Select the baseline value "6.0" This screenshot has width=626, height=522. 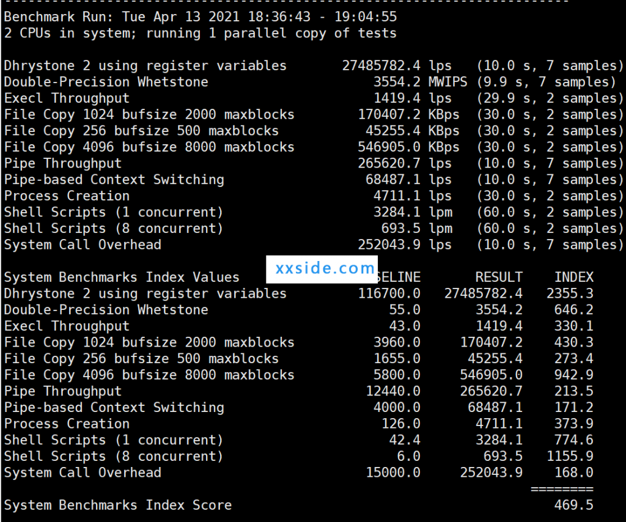(409, 457)
